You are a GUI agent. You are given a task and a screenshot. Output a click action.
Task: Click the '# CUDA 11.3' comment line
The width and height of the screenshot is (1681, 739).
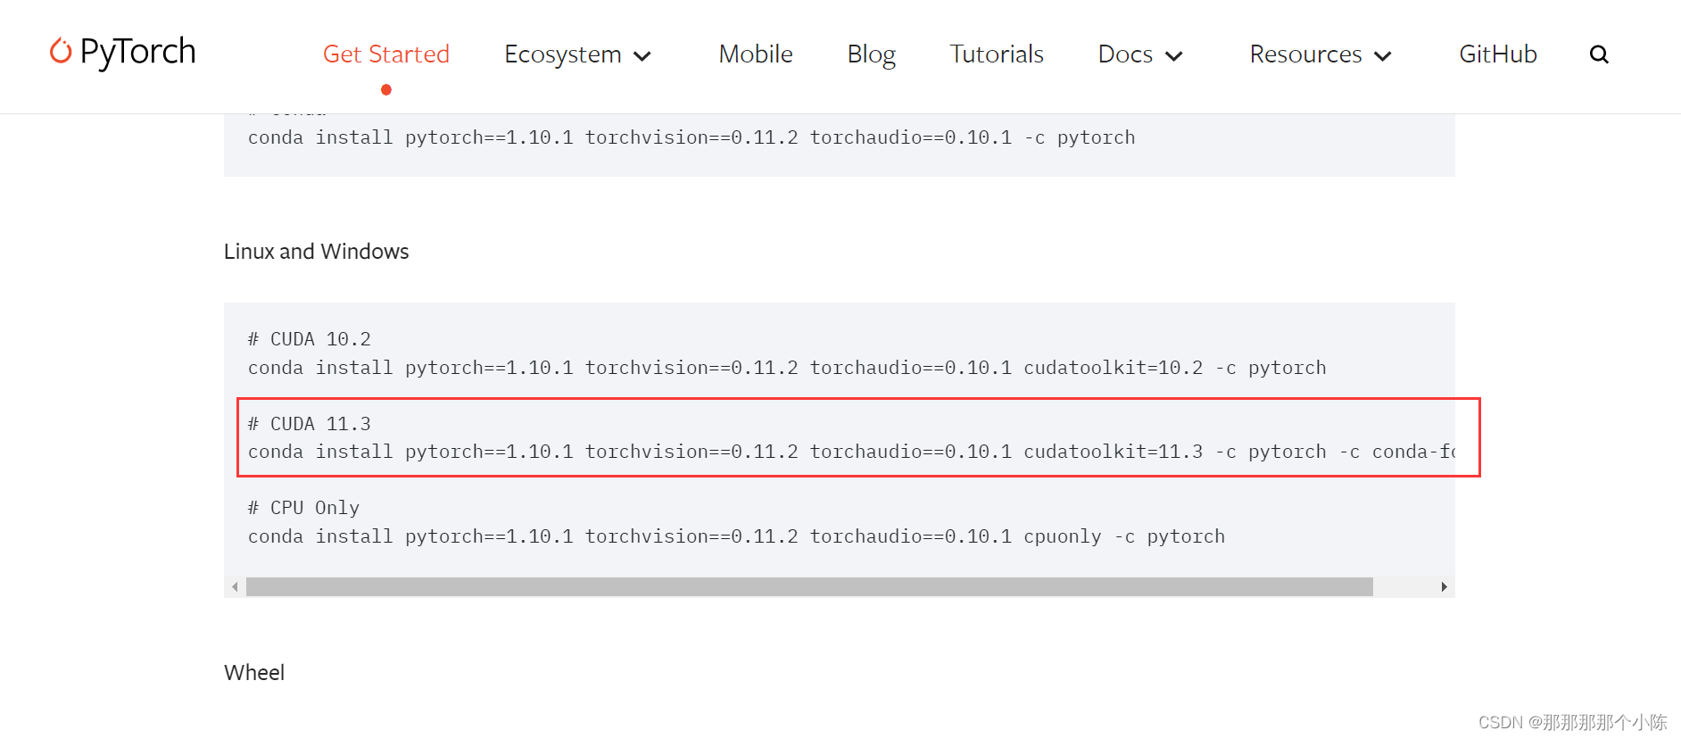[309, 424]
